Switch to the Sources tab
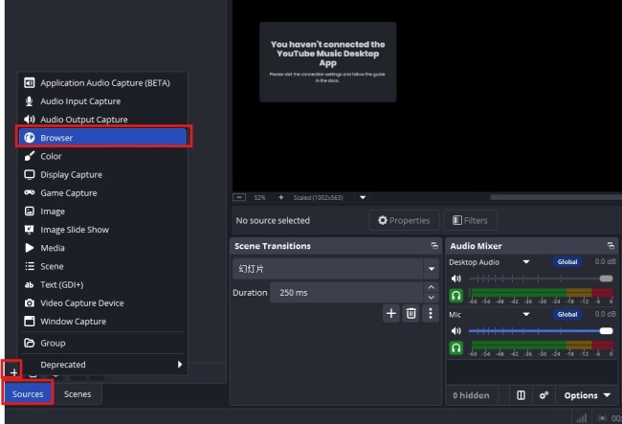Image resolution: width=622 pixels, height=424 pixels. (28, 394)
